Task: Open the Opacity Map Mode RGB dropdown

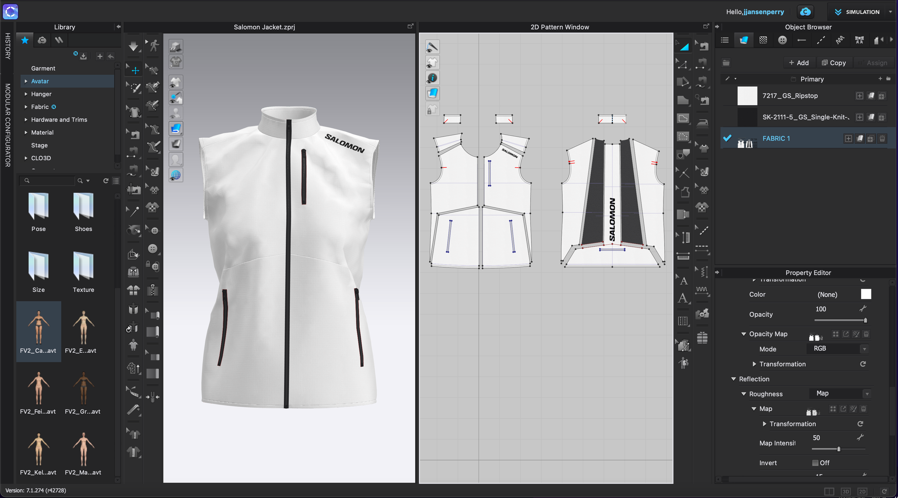Action: (837, 349)
